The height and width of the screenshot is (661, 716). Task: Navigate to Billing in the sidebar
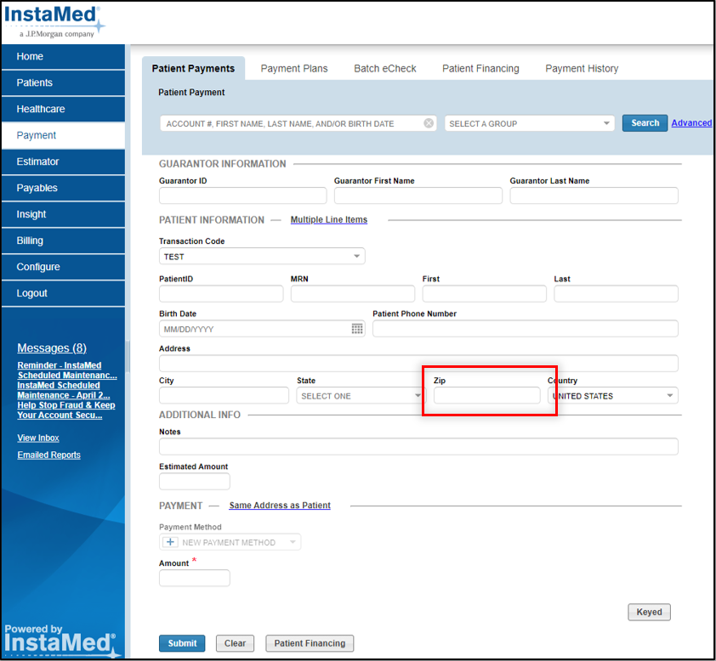[31, 240]
